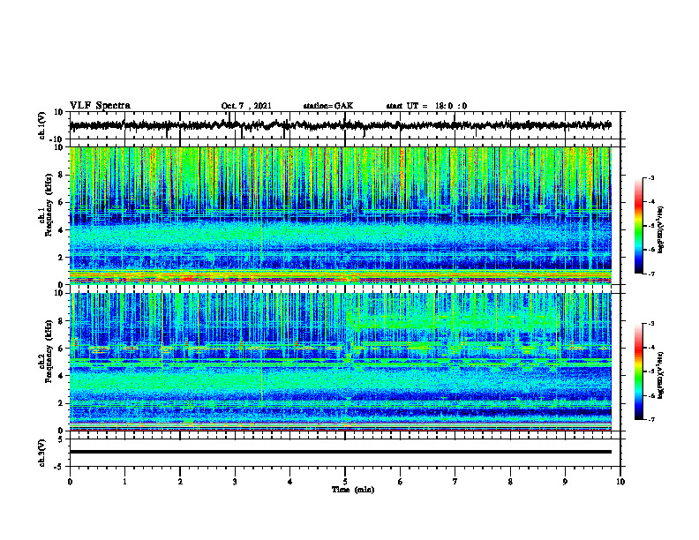Click the log(PSD) label beside ch.2 colorbar
This screenshot has width=699, height=540.
tap(661, 375)
